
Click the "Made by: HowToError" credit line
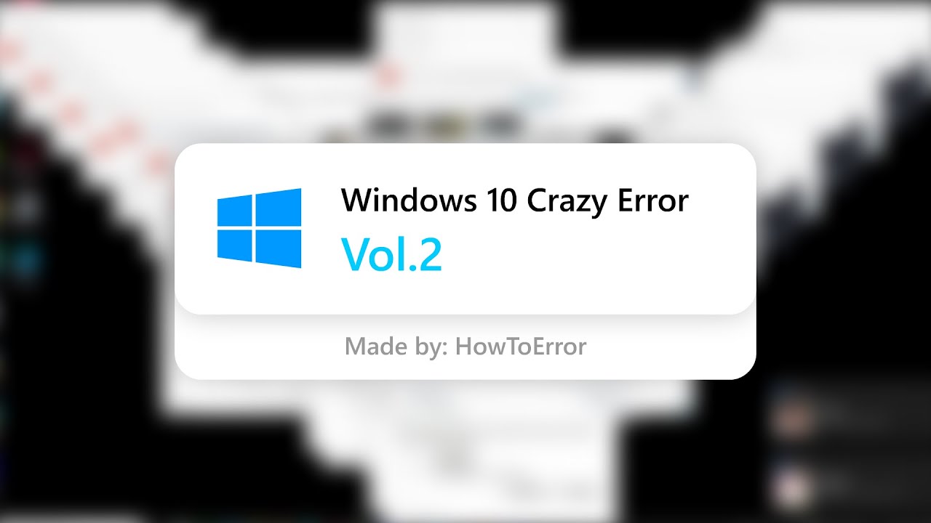click(465, 346)
